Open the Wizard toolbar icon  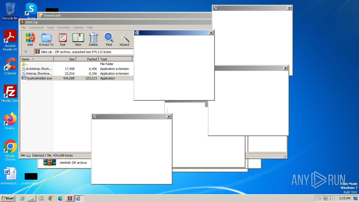(x=124, y=40)
